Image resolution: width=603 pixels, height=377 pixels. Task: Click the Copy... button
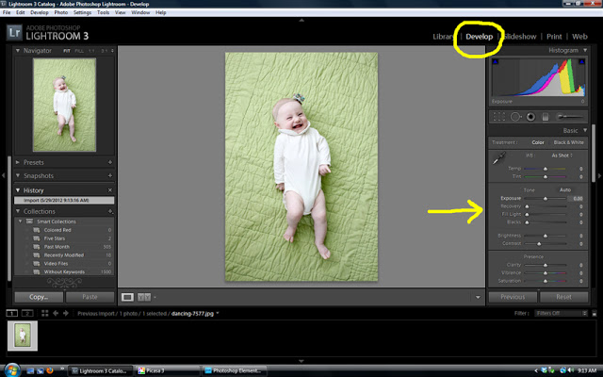coord(39,297)
